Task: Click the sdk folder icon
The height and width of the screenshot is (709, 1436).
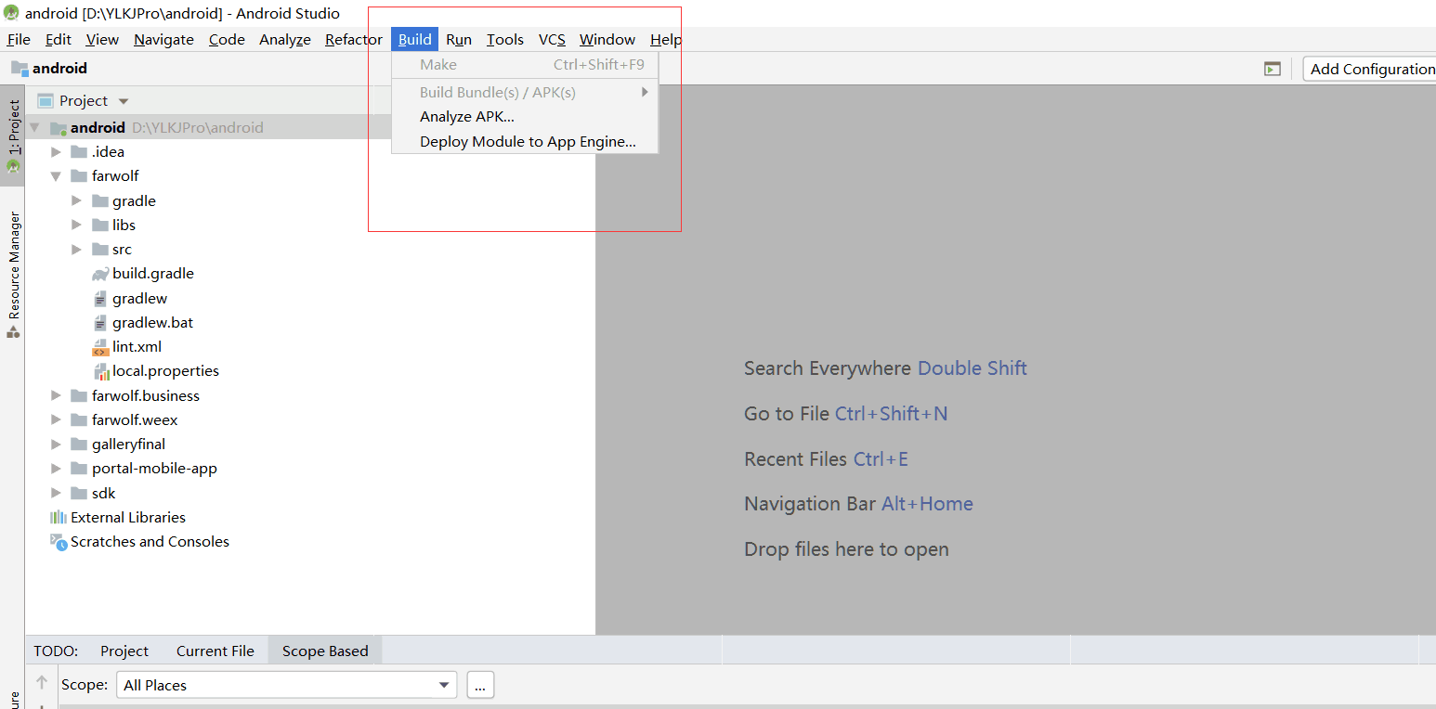Action: point(78,493)
